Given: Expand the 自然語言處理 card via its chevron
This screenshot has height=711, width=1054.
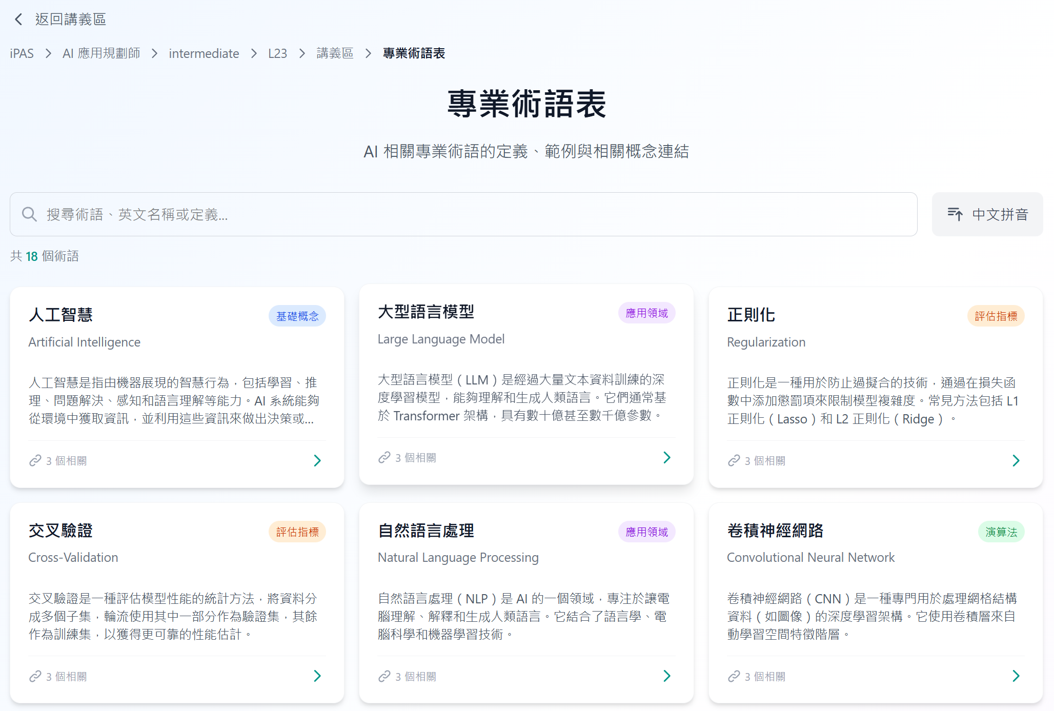Looking at the screenshot, I should [x=666, y=676].
